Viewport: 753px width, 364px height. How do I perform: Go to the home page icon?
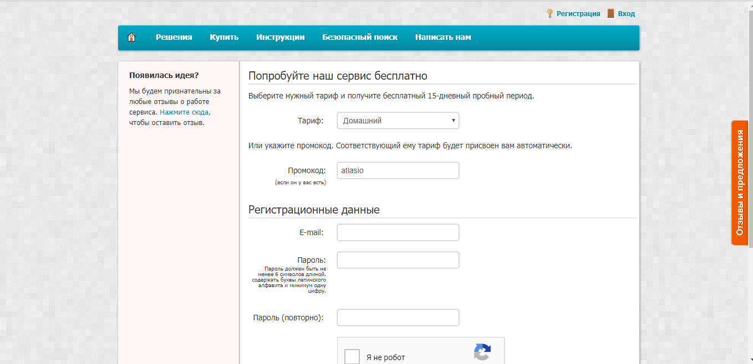click(131, 38)
